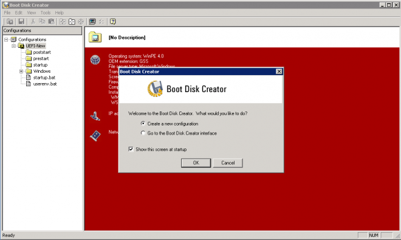Click the checklist options toolbar icon
The width and height of the screenshot is (401, 240).
click(101, 22)
